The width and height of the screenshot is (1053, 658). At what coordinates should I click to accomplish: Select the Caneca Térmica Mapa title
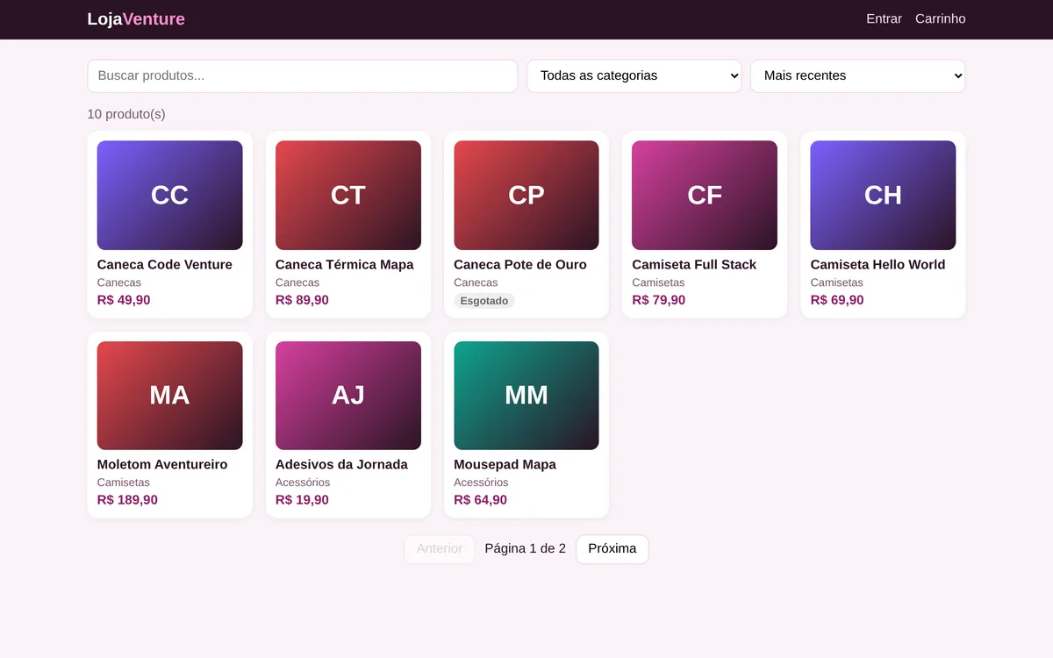(x=344, y=265)
